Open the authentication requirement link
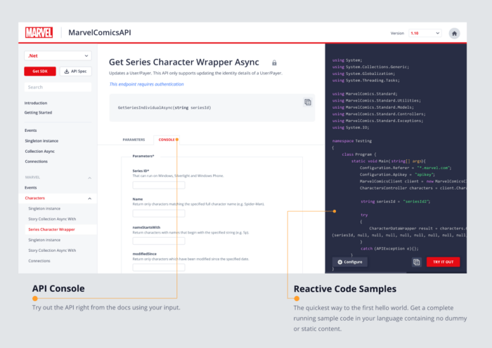Image resolution: width=492 pixels, height=348 pixels. coord(146,84)
